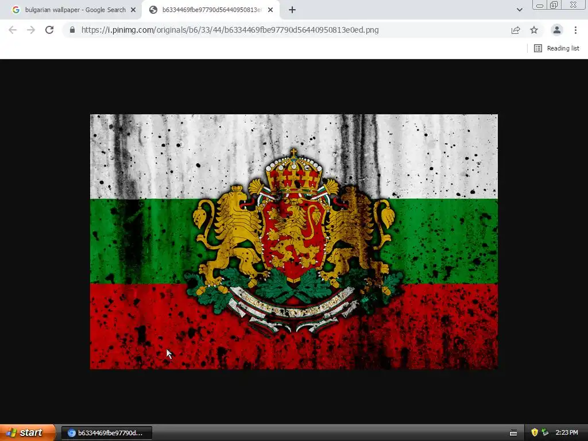Go back to the previous page
Screen dimensions: 588x441
pos(13,30)
